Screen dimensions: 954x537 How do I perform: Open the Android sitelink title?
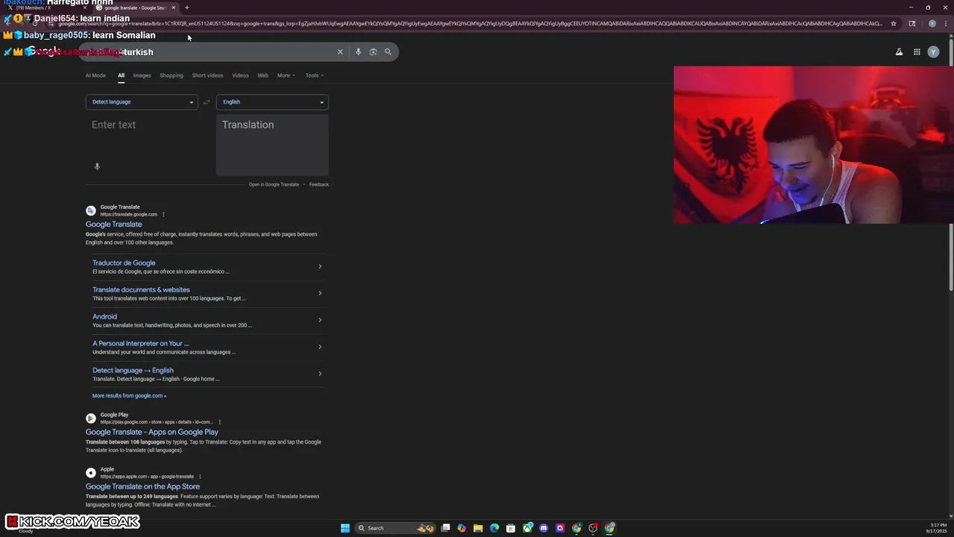tap(104, 316)
